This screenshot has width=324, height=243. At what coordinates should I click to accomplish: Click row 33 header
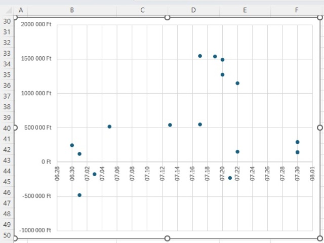(x=7, y=53)
